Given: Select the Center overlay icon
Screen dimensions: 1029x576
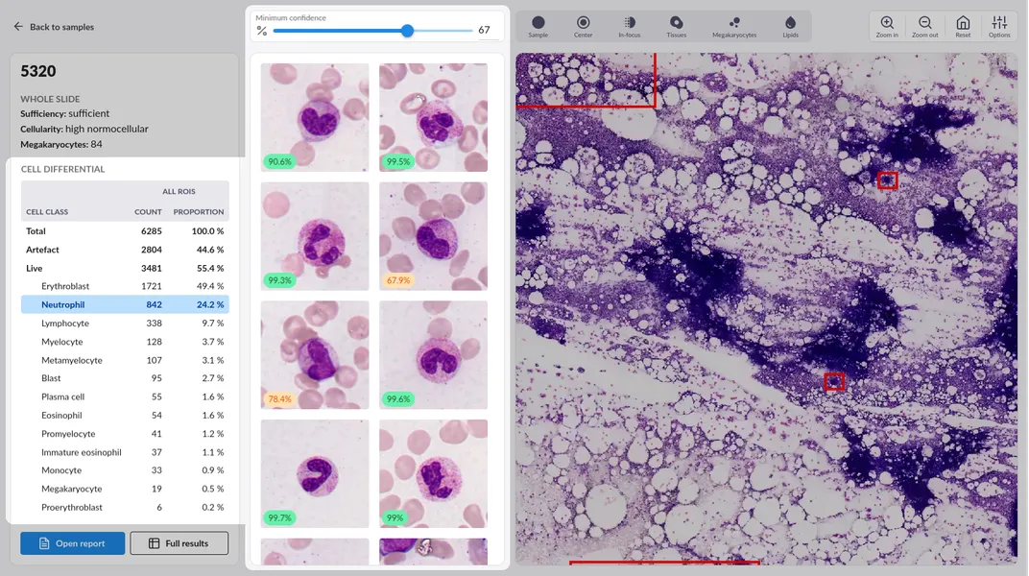Looking at the screenshot, I should tap(583, 26).
